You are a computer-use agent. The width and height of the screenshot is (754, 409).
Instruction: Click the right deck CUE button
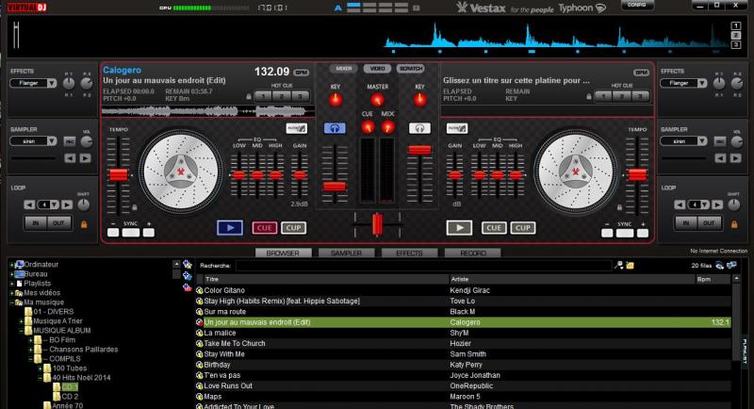click(x=494, y=228)
